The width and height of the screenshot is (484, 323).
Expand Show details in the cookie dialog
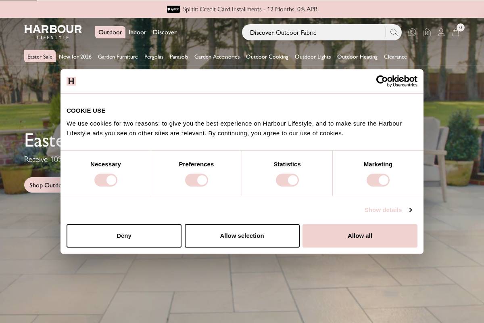coord(383,210)
